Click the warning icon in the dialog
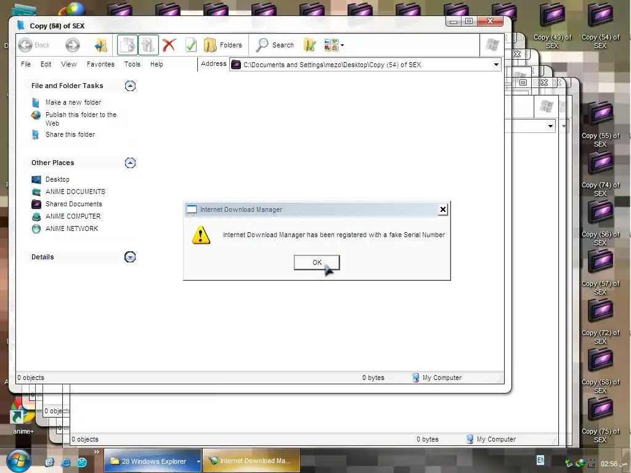The height and width of the screenshot is (473, 631). pyautogui.click(x=201, y=235)
